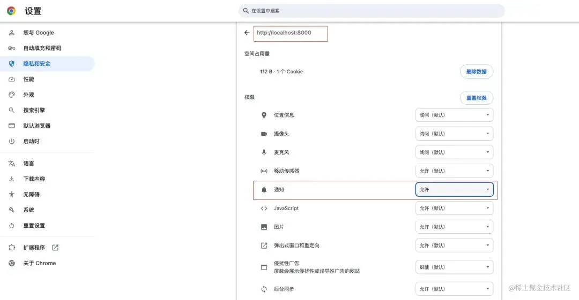Focus the 在设置中搜索 search field
Image resolution: width=579 pixels, height=300 pixels.
click(x=372, y=11)
